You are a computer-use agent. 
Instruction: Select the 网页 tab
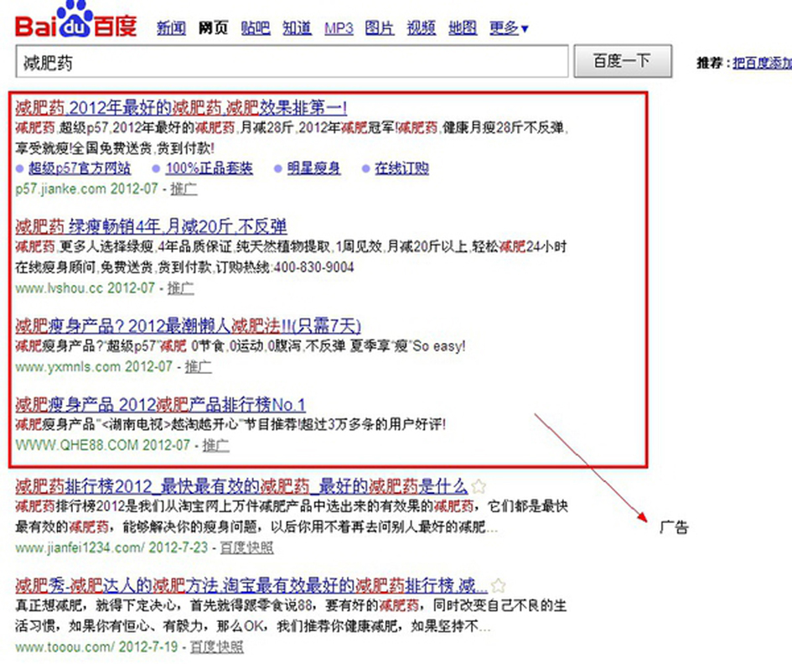(213, 28)
